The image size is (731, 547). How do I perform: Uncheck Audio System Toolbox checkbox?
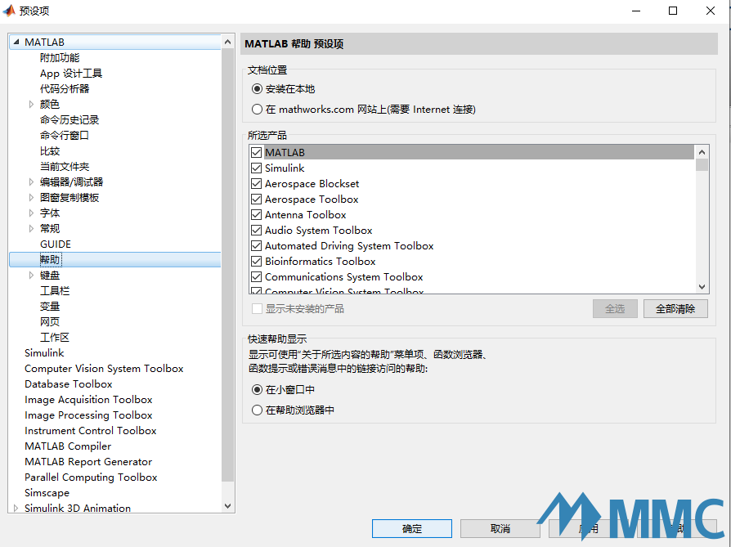[256, 231]
